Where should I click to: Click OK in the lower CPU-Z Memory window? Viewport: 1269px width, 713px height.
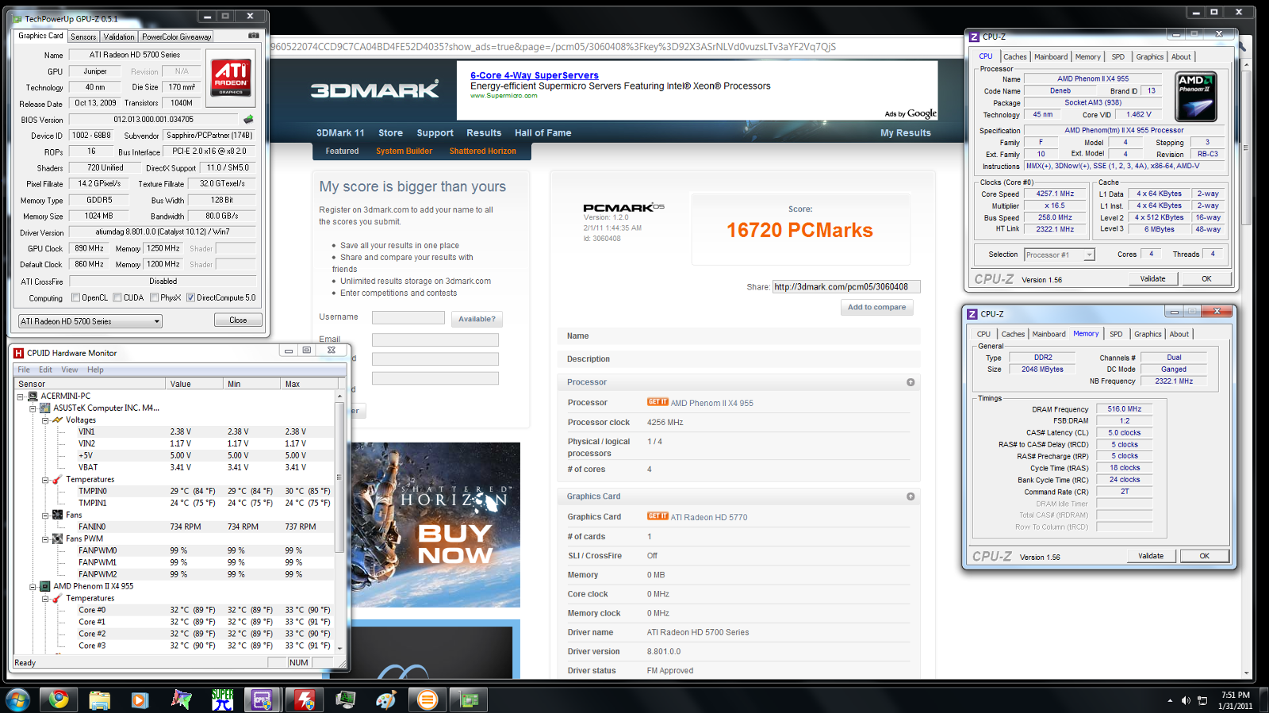[x=1204, y=556]
